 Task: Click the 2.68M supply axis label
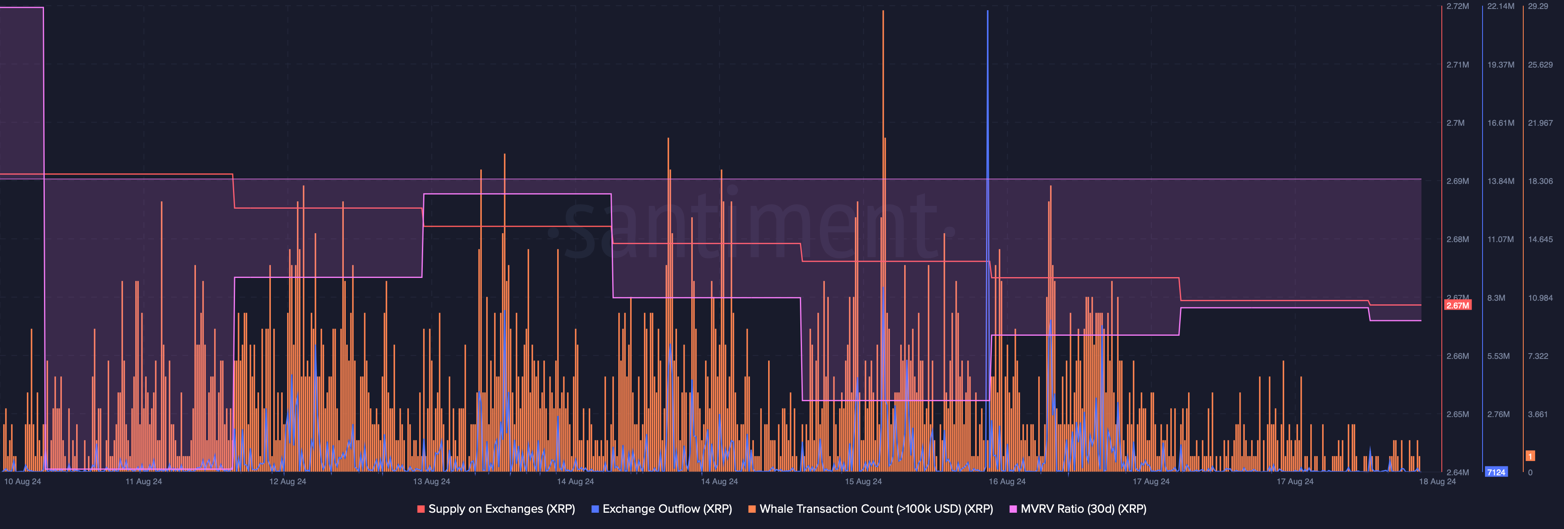pos(1458,240)
